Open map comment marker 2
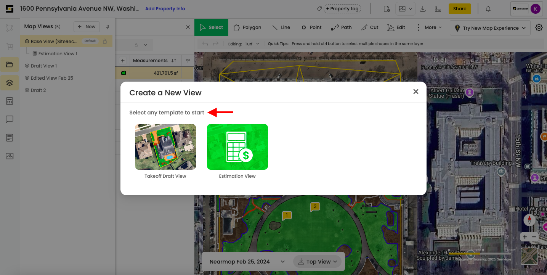547x275 pixels. (314, 207)
